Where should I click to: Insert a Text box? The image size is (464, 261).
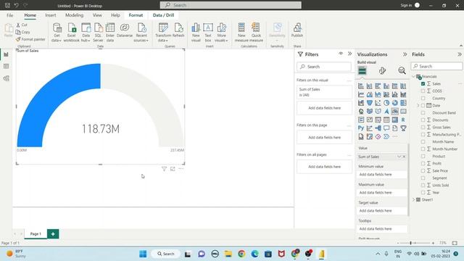[208, 32]
